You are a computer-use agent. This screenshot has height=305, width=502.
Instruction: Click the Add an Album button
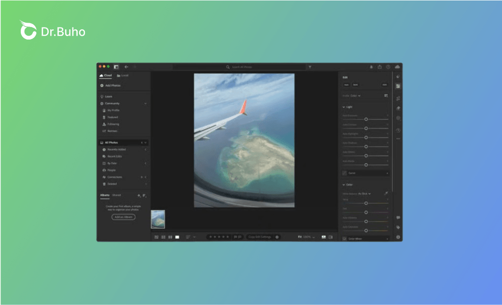[124, 217]
